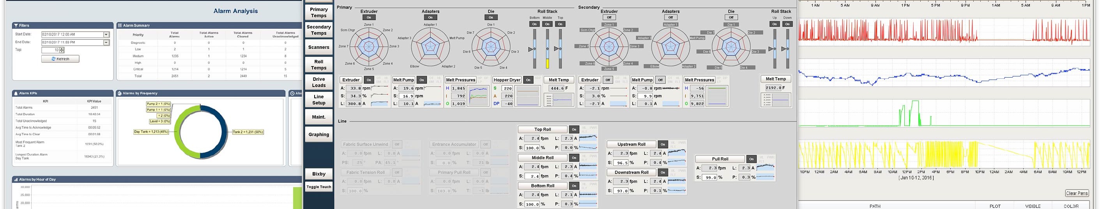Click the Toggle Touch button
The height and width of the screenshot is (209, 1100).
coord(318,187)
